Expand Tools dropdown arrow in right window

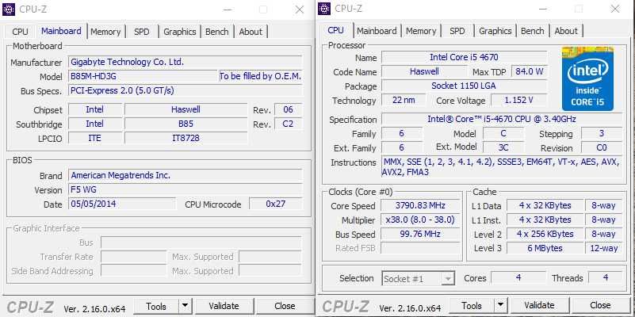coord(501,306)
